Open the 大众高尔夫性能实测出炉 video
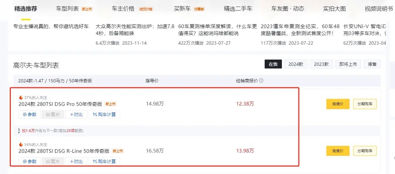Screen dimensions: 395x174 point(134,30)
